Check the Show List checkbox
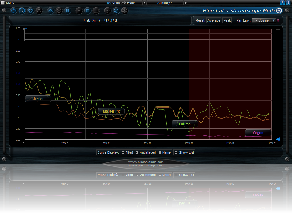 (176, 152)
